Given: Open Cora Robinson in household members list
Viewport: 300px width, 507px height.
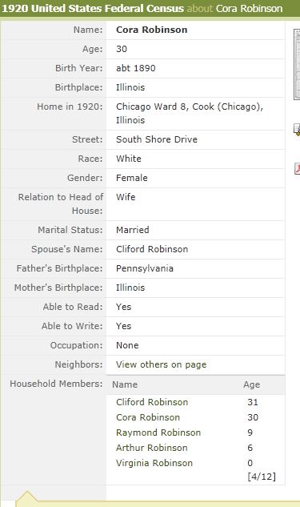Looking at the screenshot, I should [x=147, y=417].
